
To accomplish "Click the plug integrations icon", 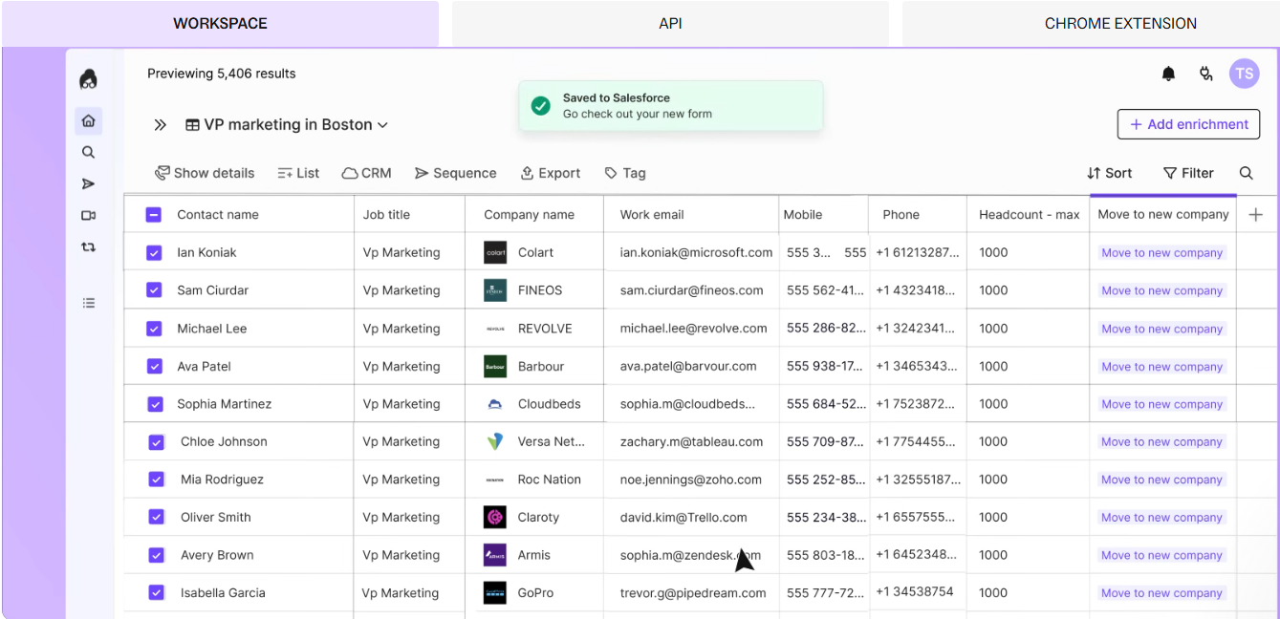I will point(1206,74).
